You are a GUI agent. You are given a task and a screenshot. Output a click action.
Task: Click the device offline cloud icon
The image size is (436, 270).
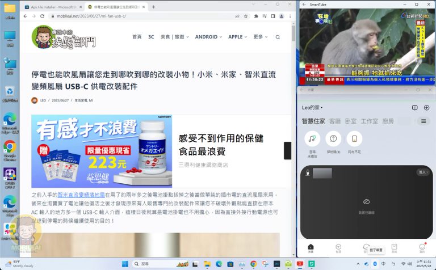tap(367, 201)
